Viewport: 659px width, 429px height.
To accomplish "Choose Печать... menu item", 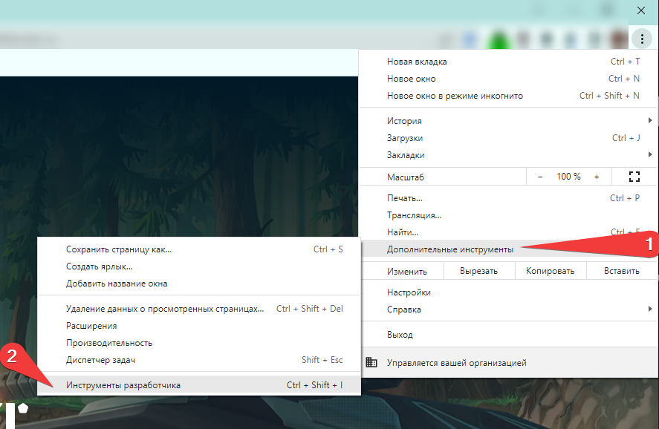I will click(x=507, y=198).
